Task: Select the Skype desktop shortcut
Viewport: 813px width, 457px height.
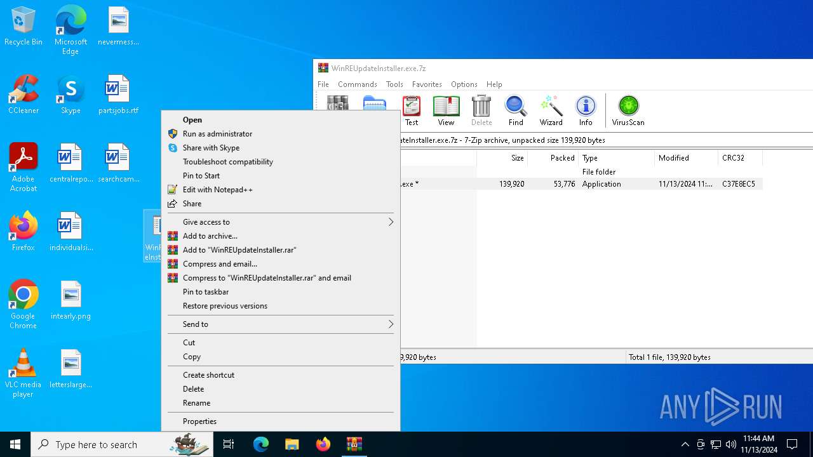Action: click(x=71, y=95)
